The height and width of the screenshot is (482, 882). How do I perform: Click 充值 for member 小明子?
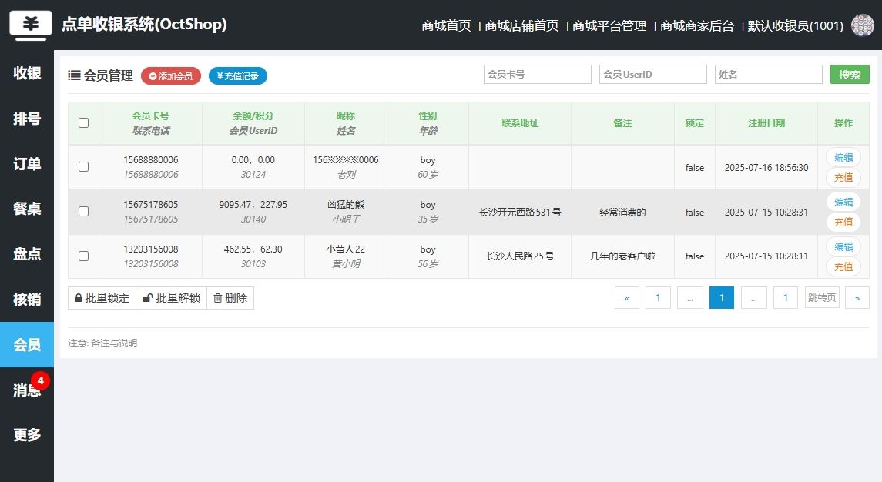pos(843,223)
